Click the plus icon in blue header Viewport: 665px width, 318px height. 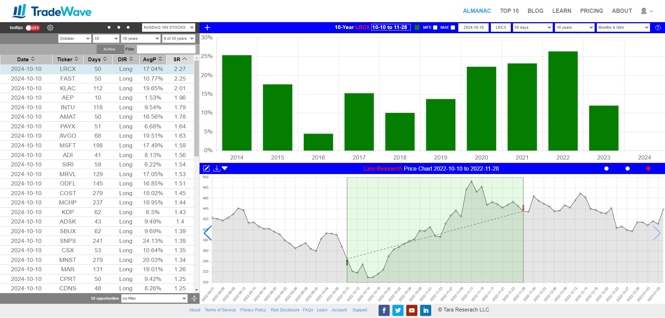tap(207, 28)
